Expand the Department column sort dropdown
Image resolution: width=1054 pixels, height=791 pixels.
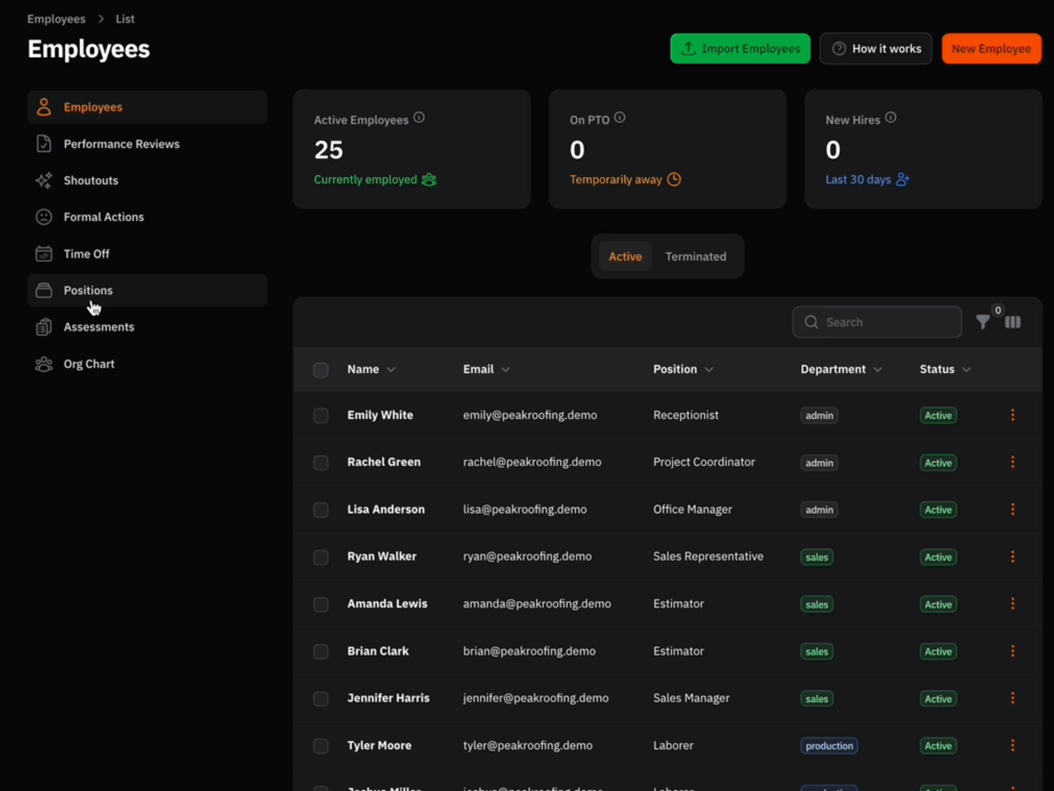pyautogui.click(x=878, y=369)
